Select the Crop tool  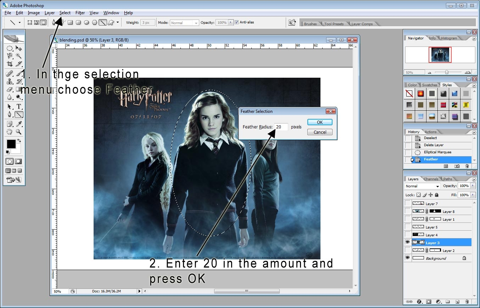click(x=10, y=64)
